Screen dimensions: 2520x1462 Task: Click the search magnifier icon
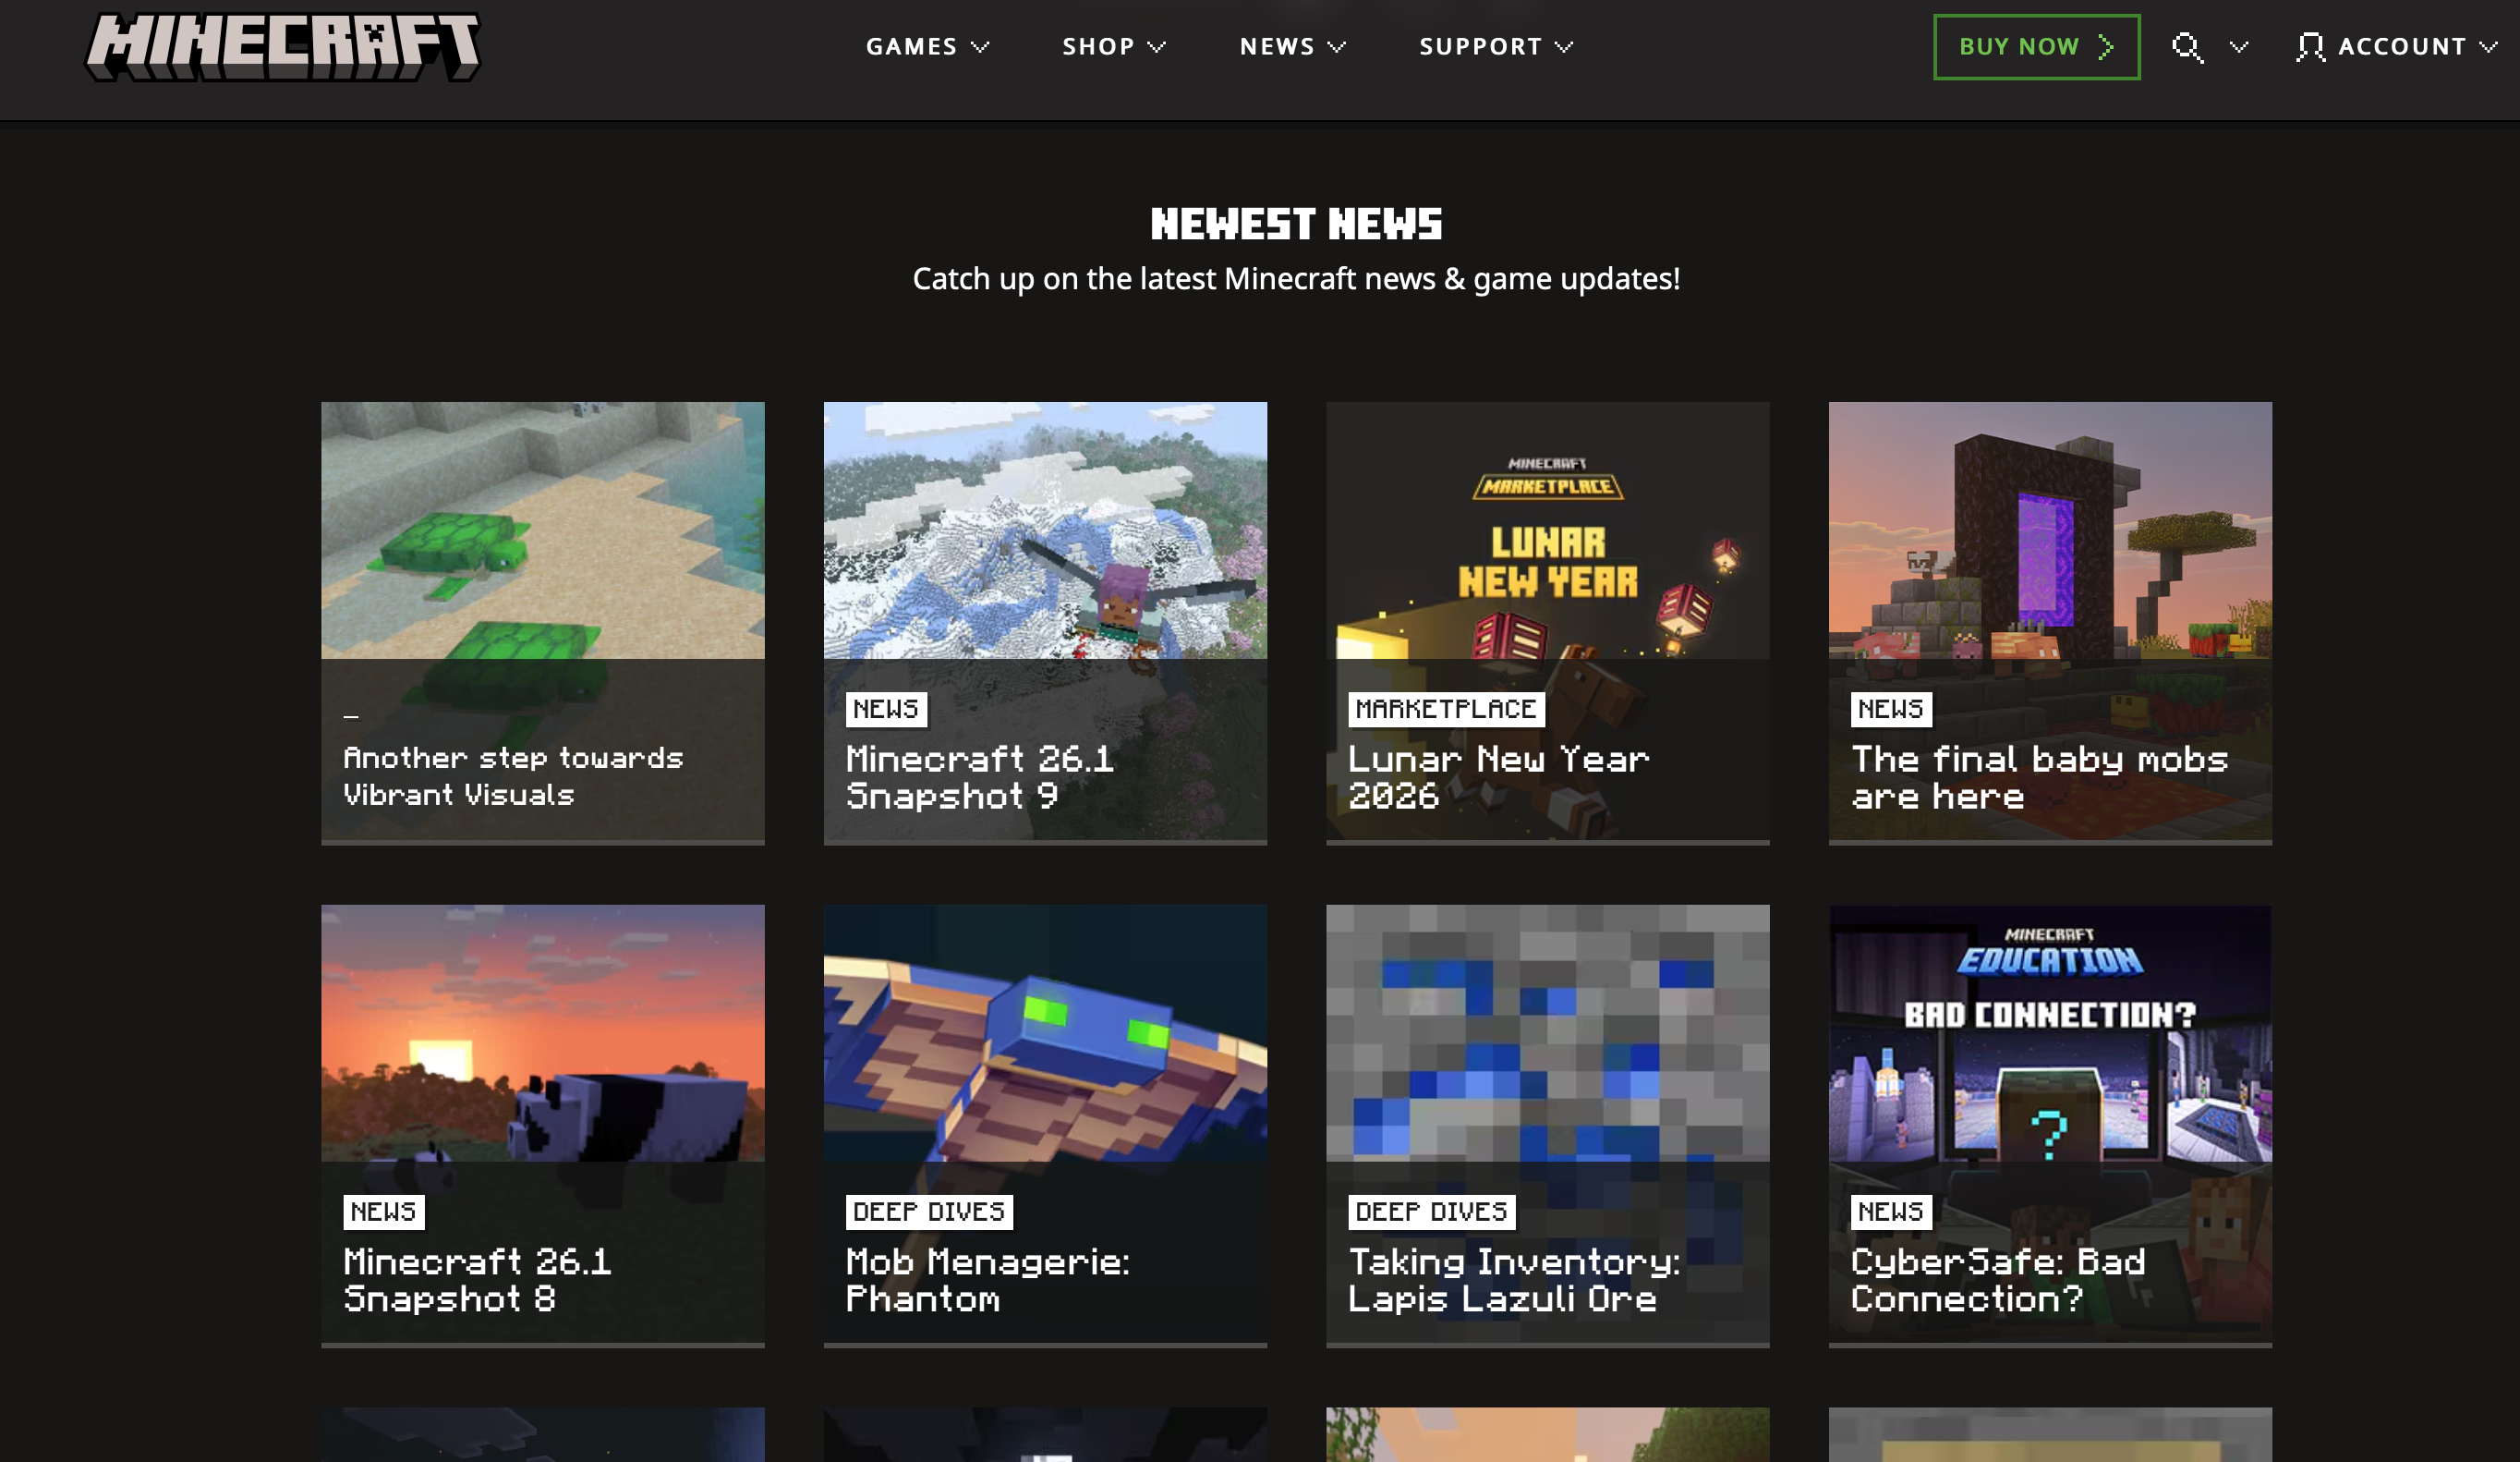pos(2187,47)
